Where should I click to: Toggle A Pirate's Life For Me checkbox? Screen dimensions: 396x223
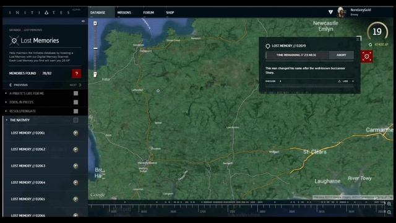(x=75, y=94)
